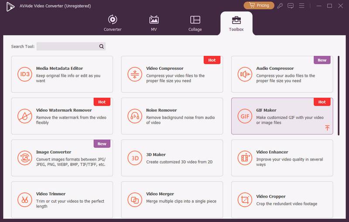349x222 pixels.
Task: Click the Video Compressor icon
Action: click(135, 74)
